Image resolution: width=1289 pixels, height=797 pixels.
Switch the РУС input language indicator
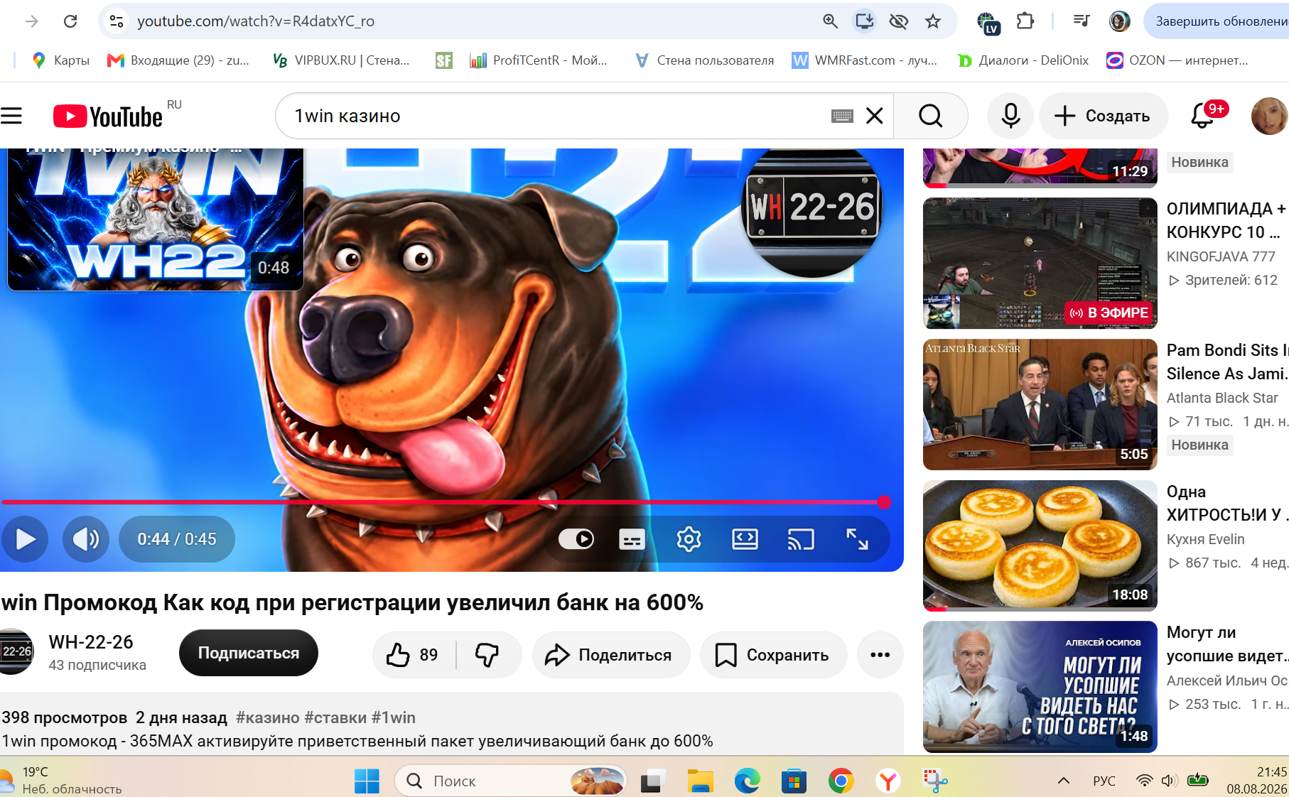click(x=1104, y=781)
